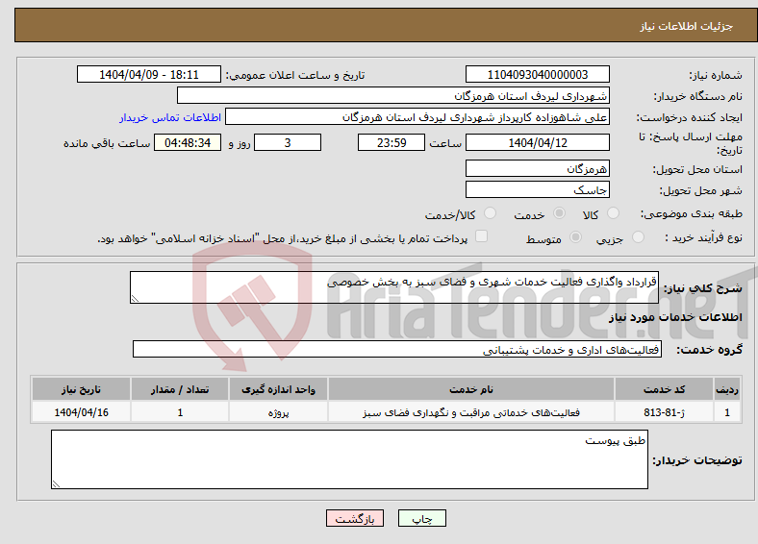Click the deadline date field 1404/04/12
The height and width of the screenshot is (544, 758).
pyautogui.click(x=537, y=142)
